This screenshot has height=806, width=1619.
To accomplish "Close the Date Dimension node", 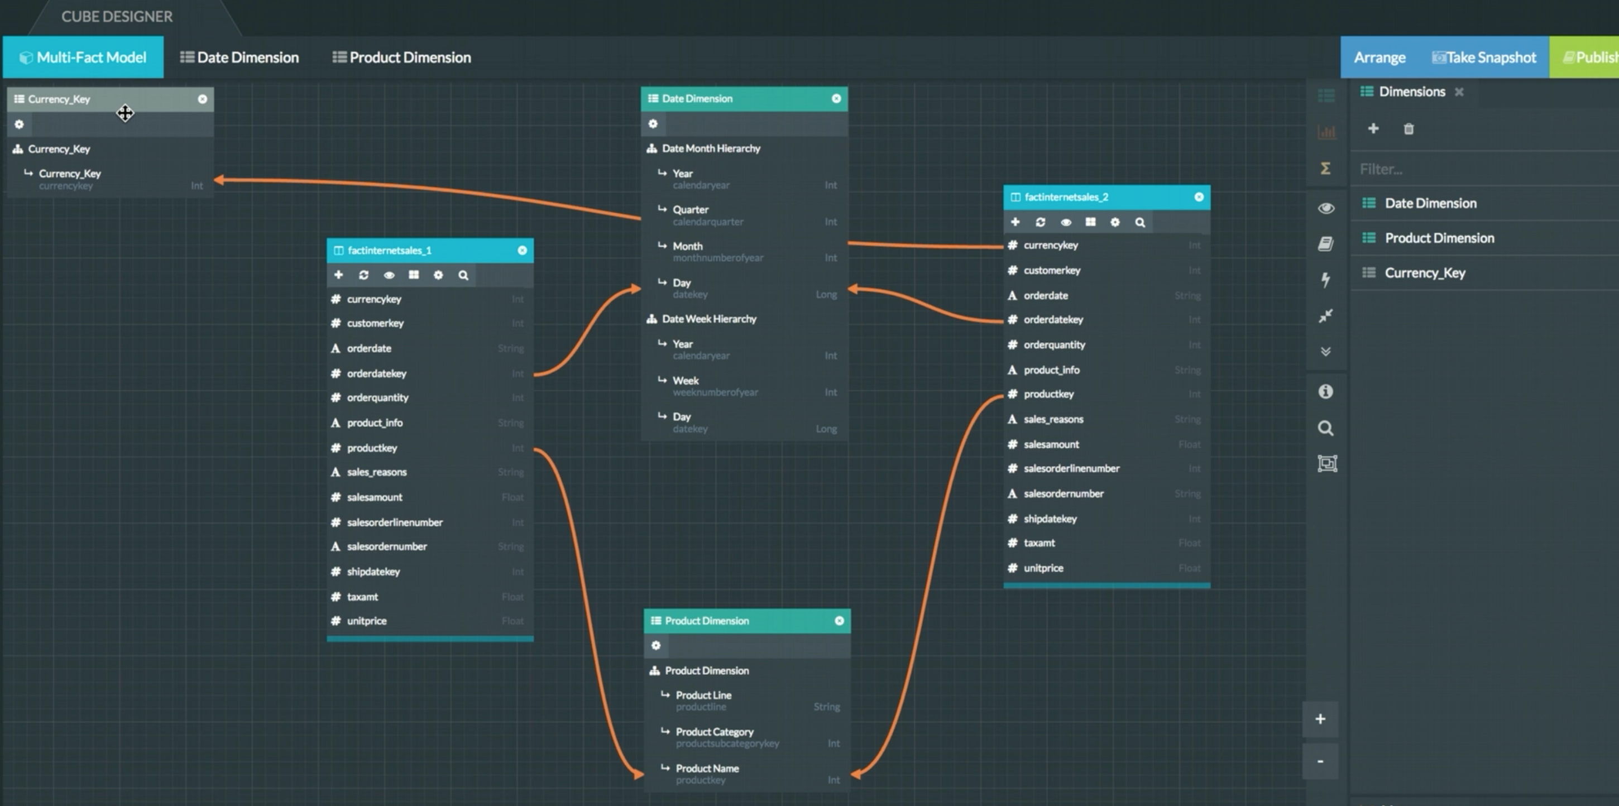I will [836, 99].
